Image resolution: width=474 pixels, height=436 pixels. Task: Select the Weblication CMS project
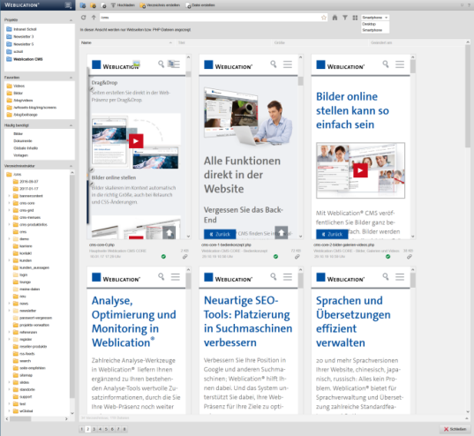coord(27,59)
